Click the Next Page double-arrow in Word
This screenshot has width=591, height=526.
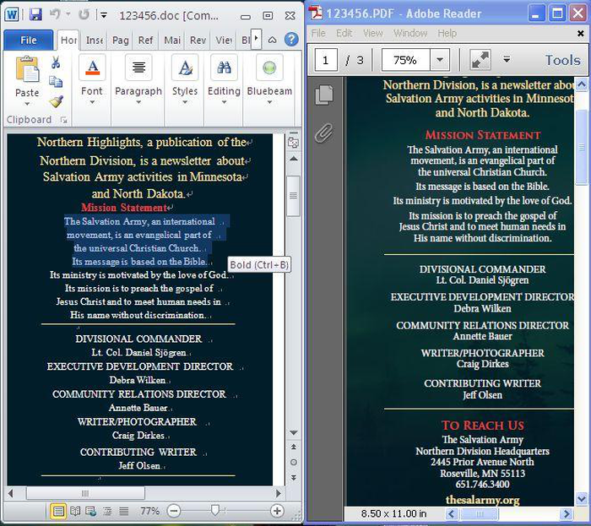294,477
